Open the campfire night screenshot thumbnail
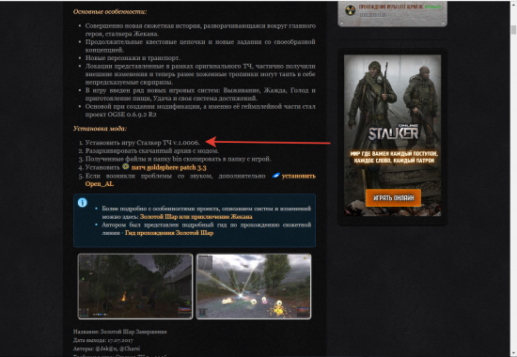The width and height of the screenshot is (517, 357). [135, 287]
